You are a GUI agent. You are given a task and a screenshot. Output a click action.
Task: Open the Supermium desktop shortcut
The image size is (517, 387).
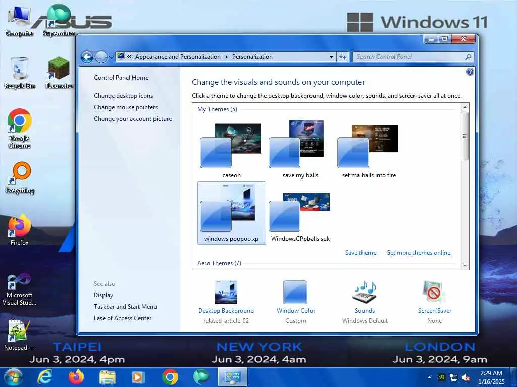tap(59, 21)
